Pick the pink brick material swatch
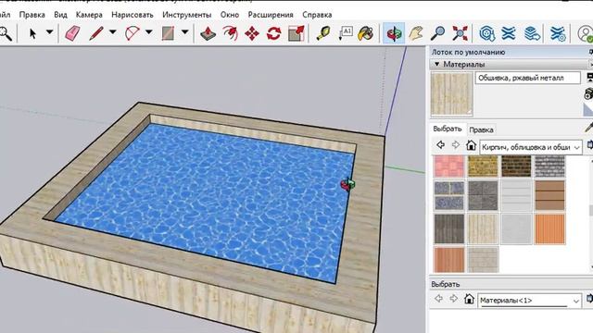The width and height of the screenshot is (593, 333). click(448, 166)
